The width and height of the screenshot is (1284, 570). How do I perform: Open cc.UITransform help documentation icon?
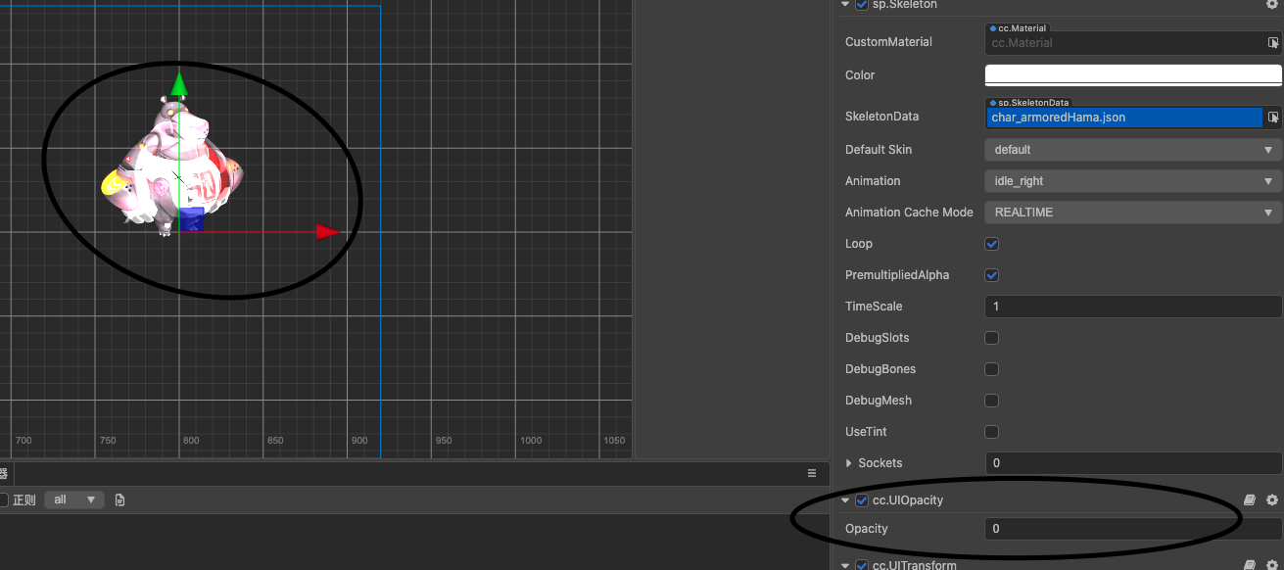(x=1250, y=565)
